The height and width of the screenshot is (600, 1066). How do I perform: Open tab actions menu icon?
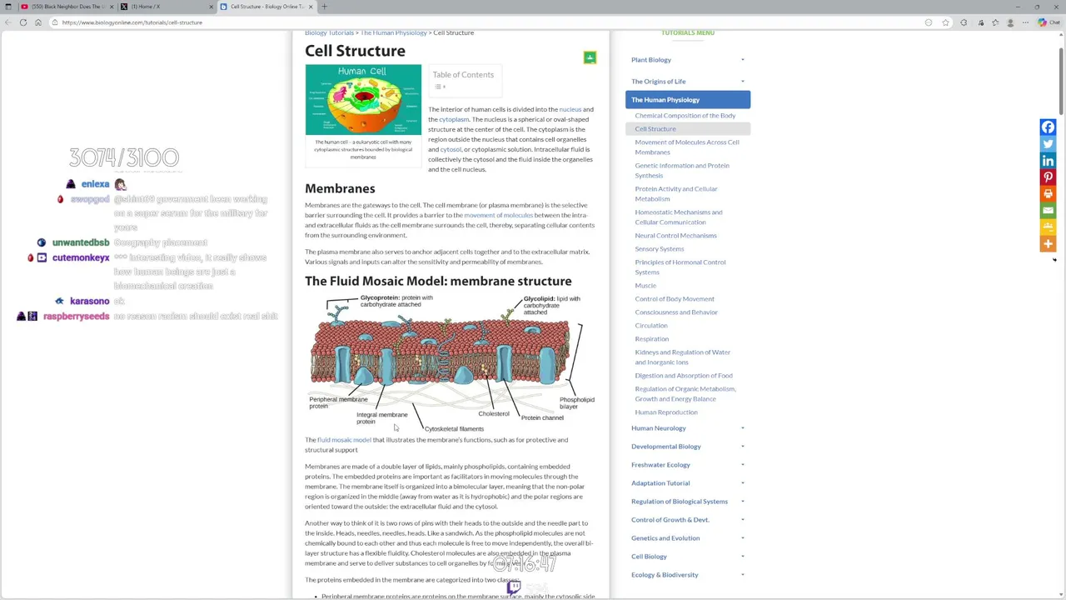(x=8, y=7)
